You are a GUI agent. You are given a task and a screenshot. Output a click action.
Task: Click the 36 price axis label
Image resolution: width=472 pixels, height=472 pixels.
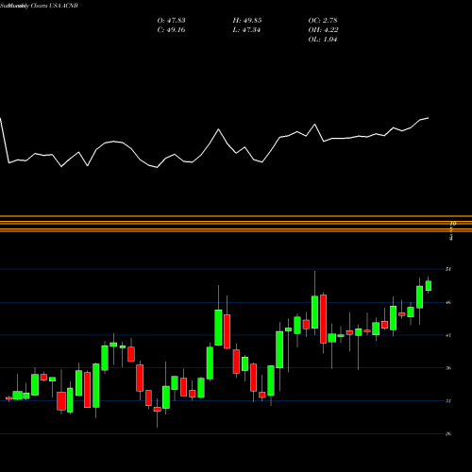[448, 368]
